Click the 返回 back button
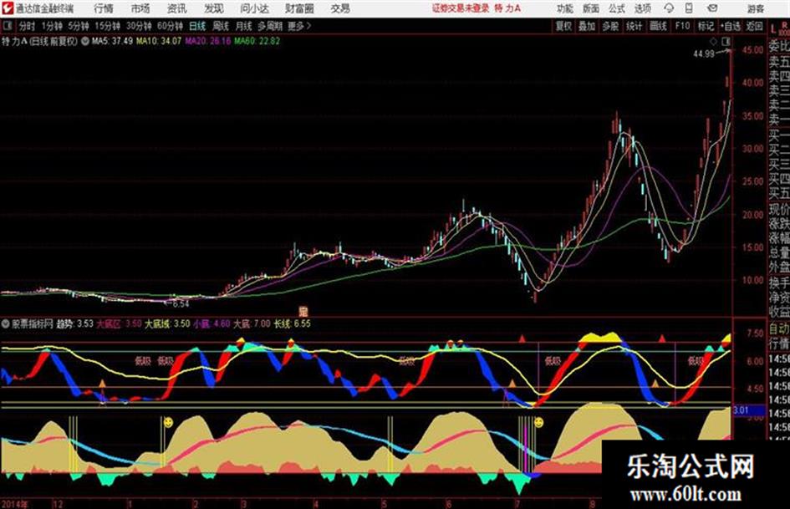The width and height of the screenshot is (790, 509). click(x=754, y=26)
